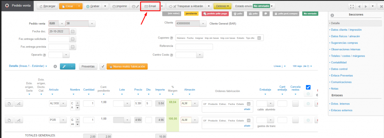Screen dimensions: 384x138
Task: Expand Embalaje dropdown in POR line
Action: point(271,120)
